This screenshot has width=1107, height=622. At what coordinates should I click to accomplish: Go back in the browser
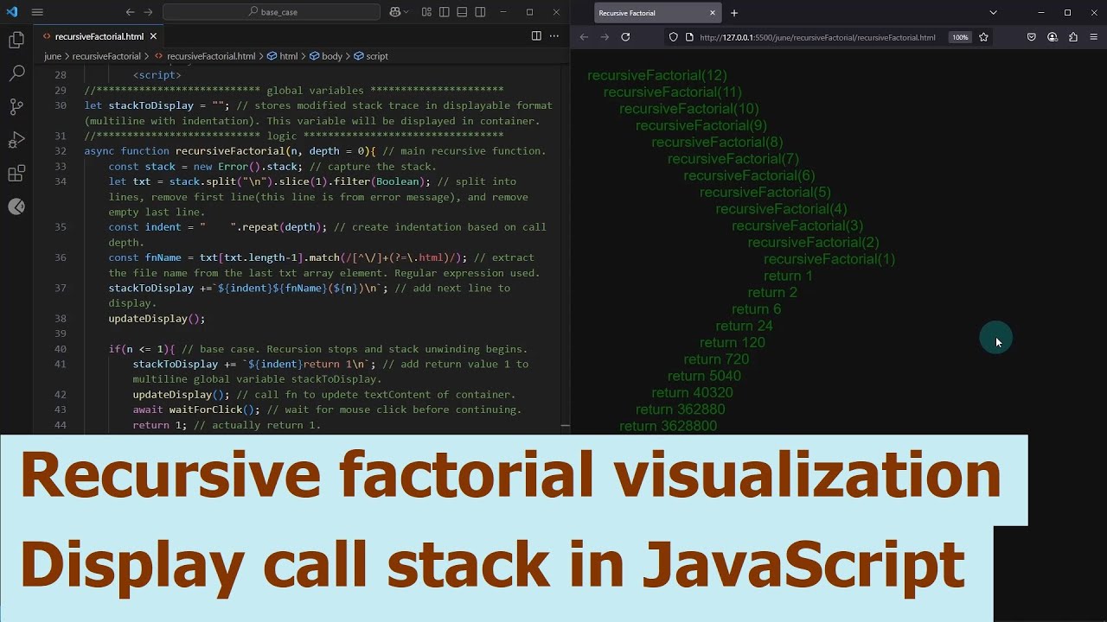pos(584,37)
